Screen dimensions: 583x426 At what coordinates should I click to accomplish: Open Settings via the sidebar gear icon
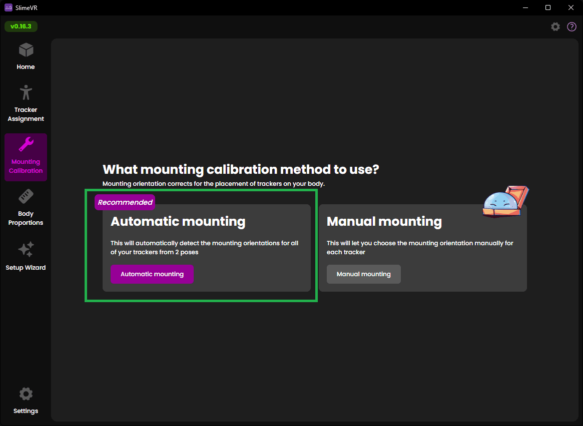pos(26,394)
